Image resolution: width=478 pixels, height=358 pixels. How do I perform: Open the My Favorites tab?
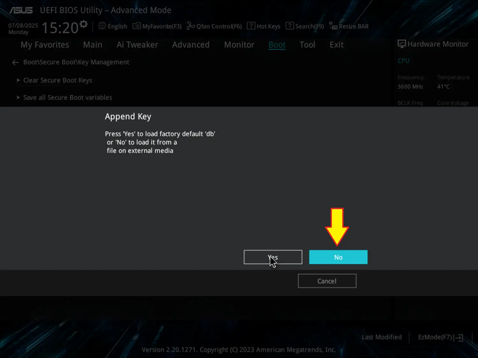(45, 45)
